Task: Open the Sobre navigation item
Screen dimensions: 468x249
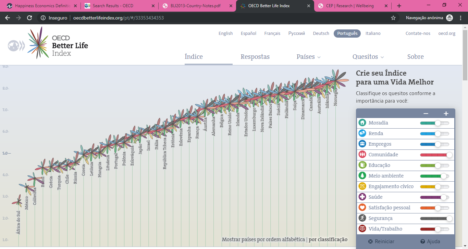Action: coord(416,57)
